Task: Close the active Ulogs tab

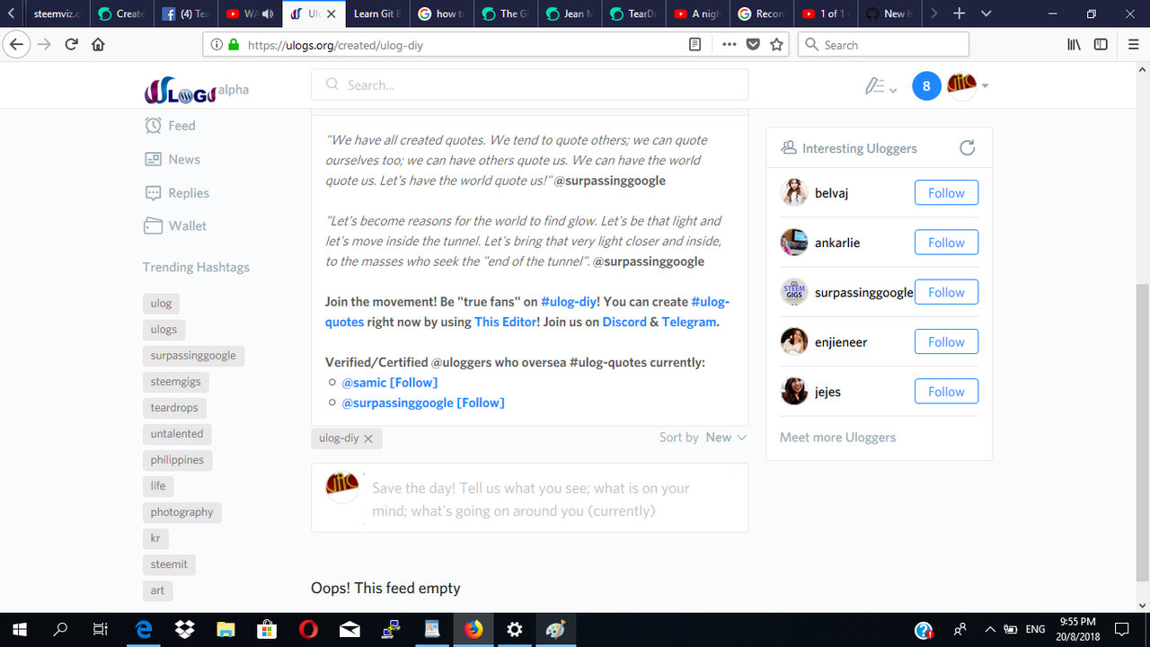Action: (x=332, y=14)
